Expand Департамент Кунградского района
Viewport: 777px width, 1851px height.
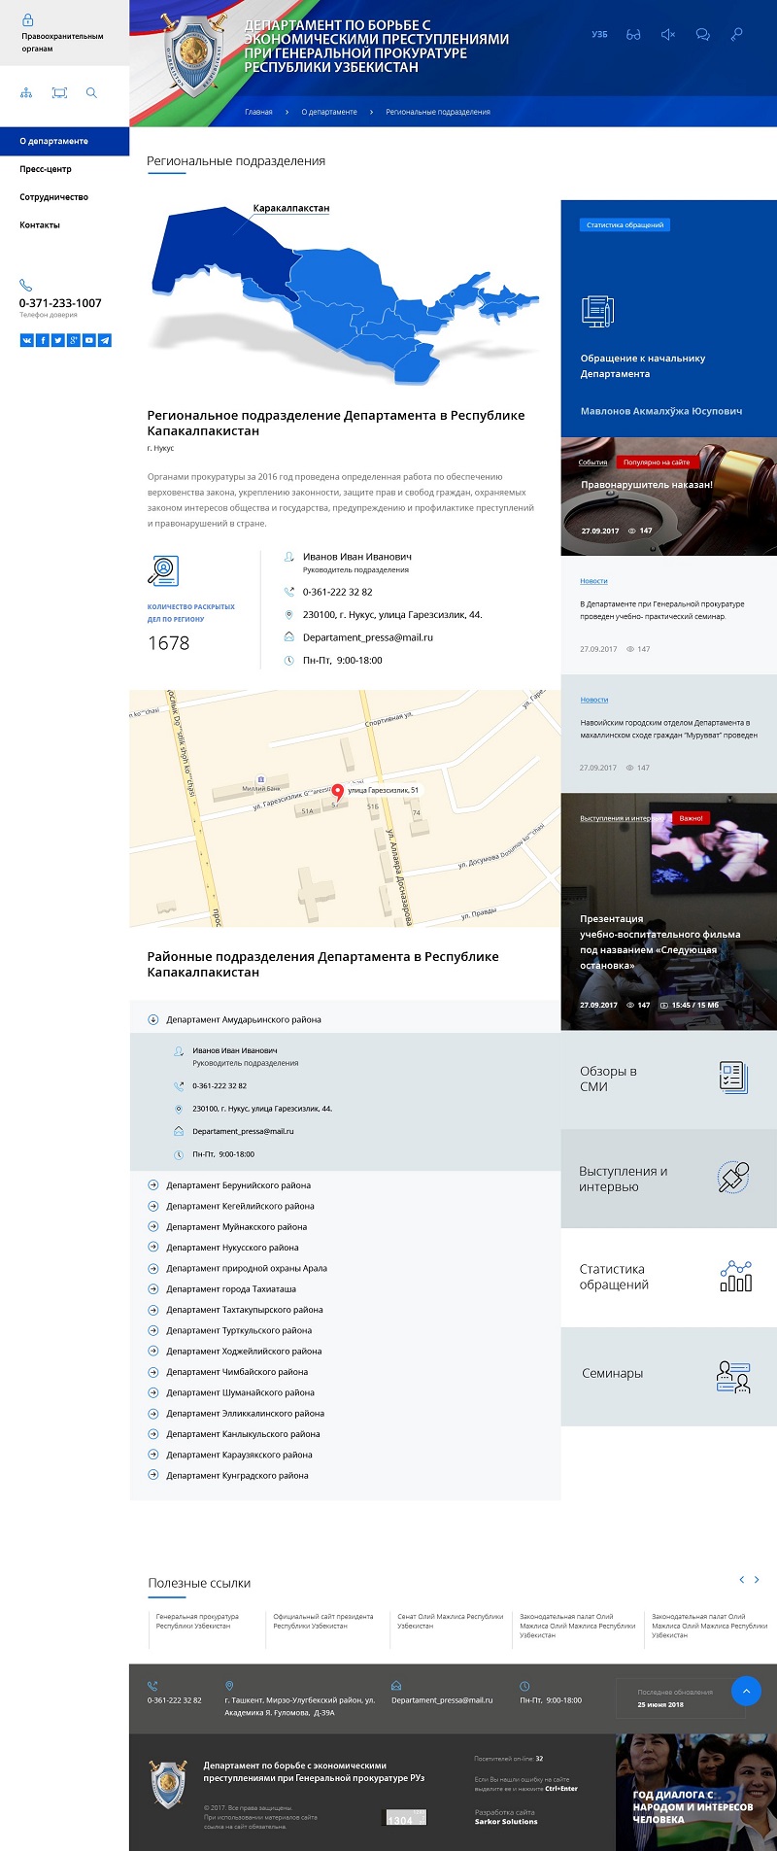tap(153, 1475)
